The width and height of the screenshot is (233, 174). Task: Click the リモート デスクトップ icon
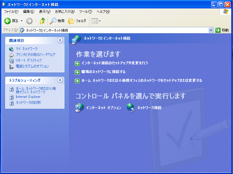(x=11, y=60)
